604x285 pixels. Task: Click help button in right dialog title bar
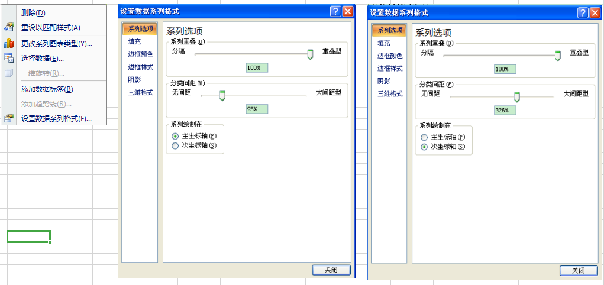[583, 12]
